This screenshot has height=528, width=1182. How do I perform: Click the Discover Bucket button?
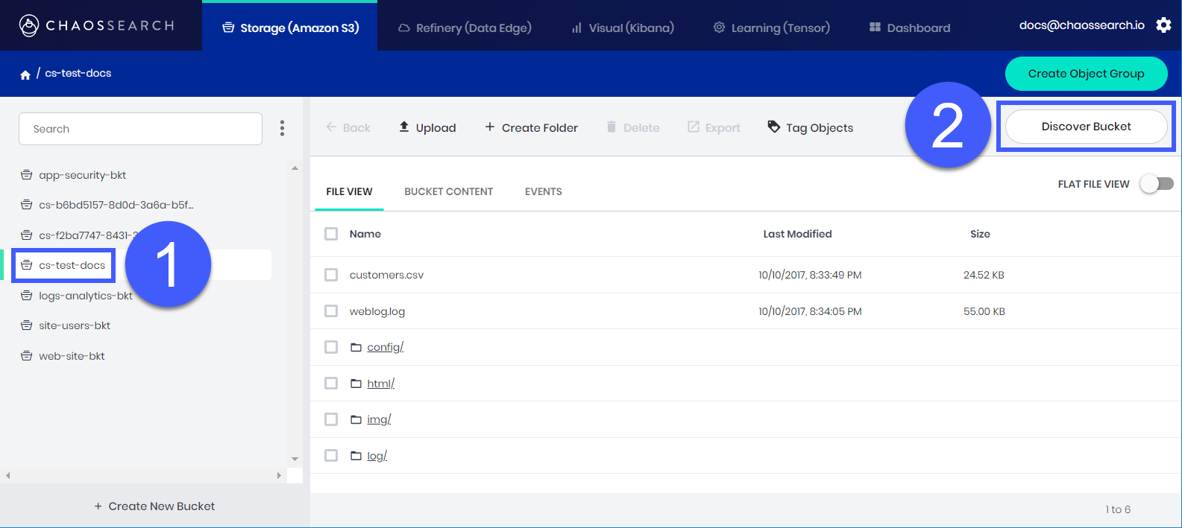pos(1087,127)
